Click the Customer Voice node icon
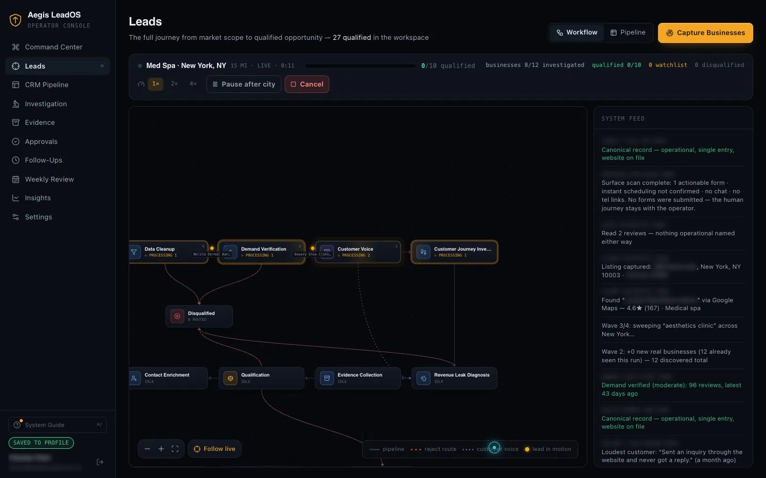The height and width of the screenshot is (478, 766). 327,252
